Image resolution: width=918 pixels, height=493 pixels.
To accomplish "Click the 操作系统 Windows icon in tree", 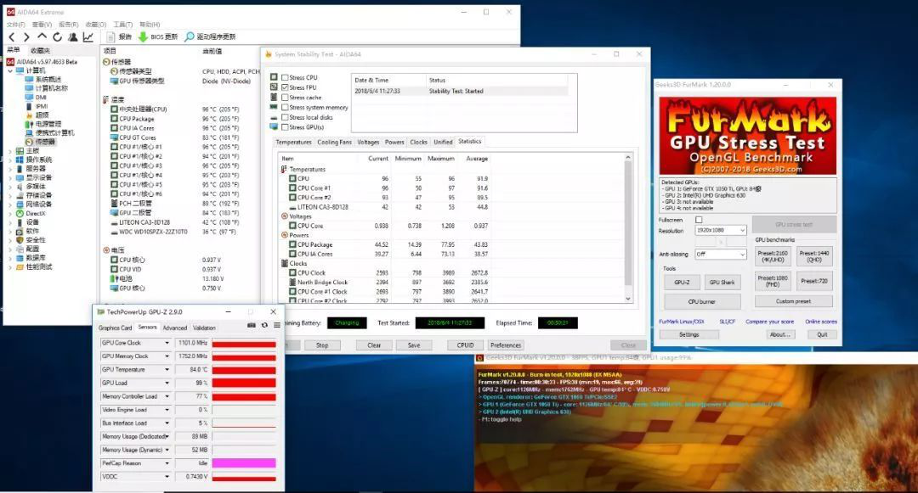I will pyautogui.click(x=20, y=160).
